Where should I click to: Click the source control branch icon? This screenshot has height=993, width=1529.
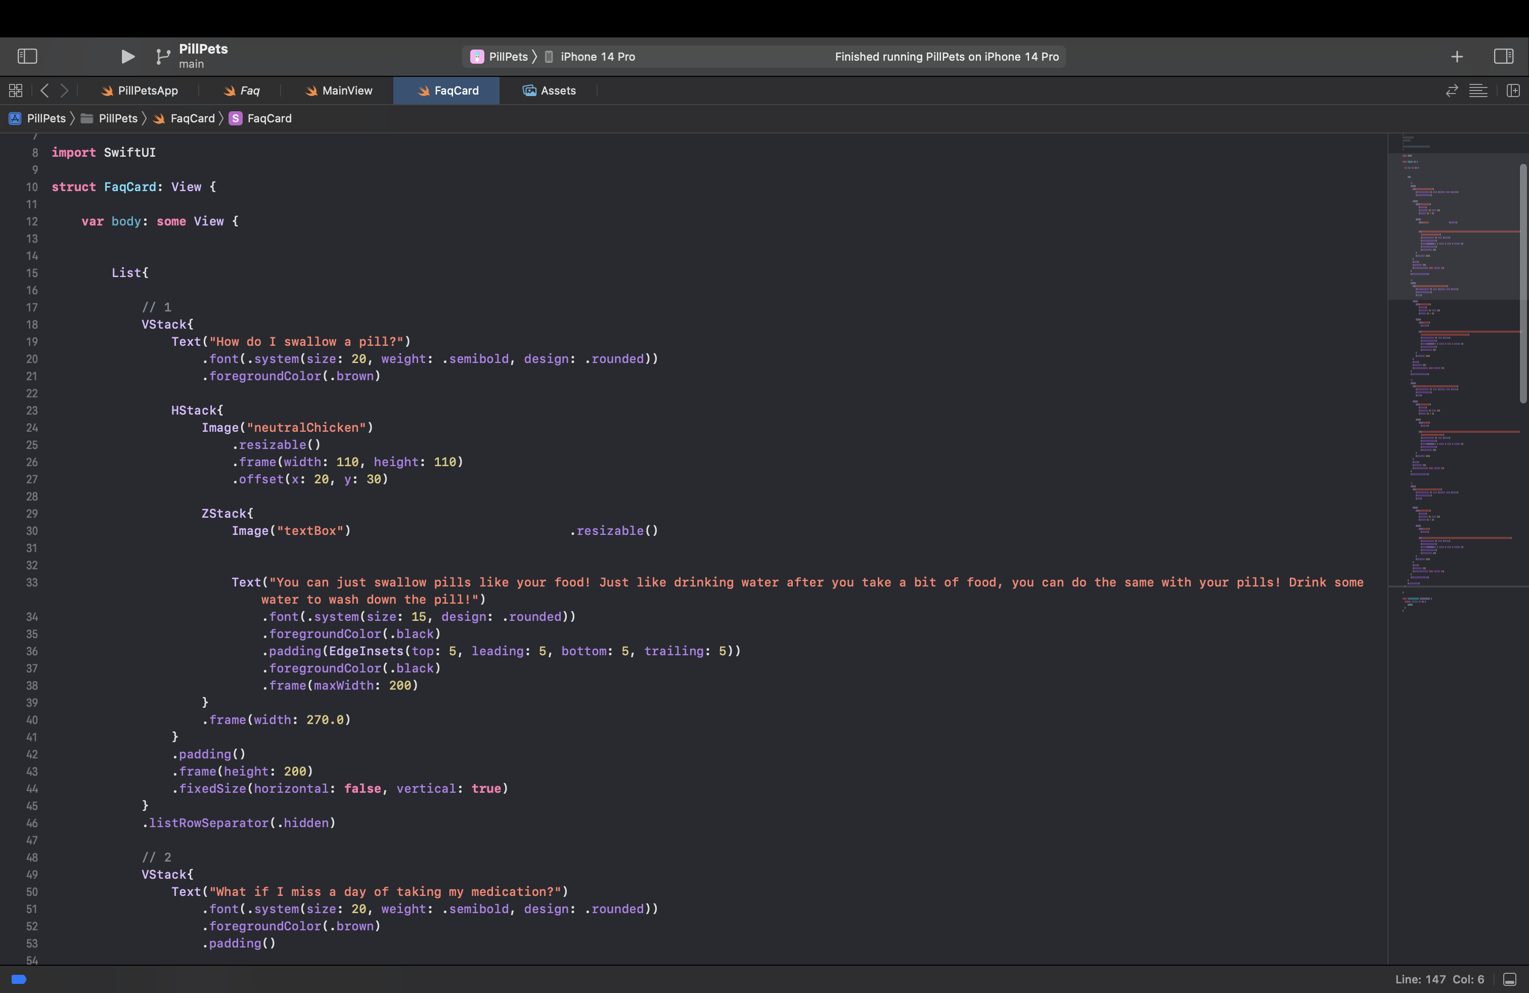(163, 57)
